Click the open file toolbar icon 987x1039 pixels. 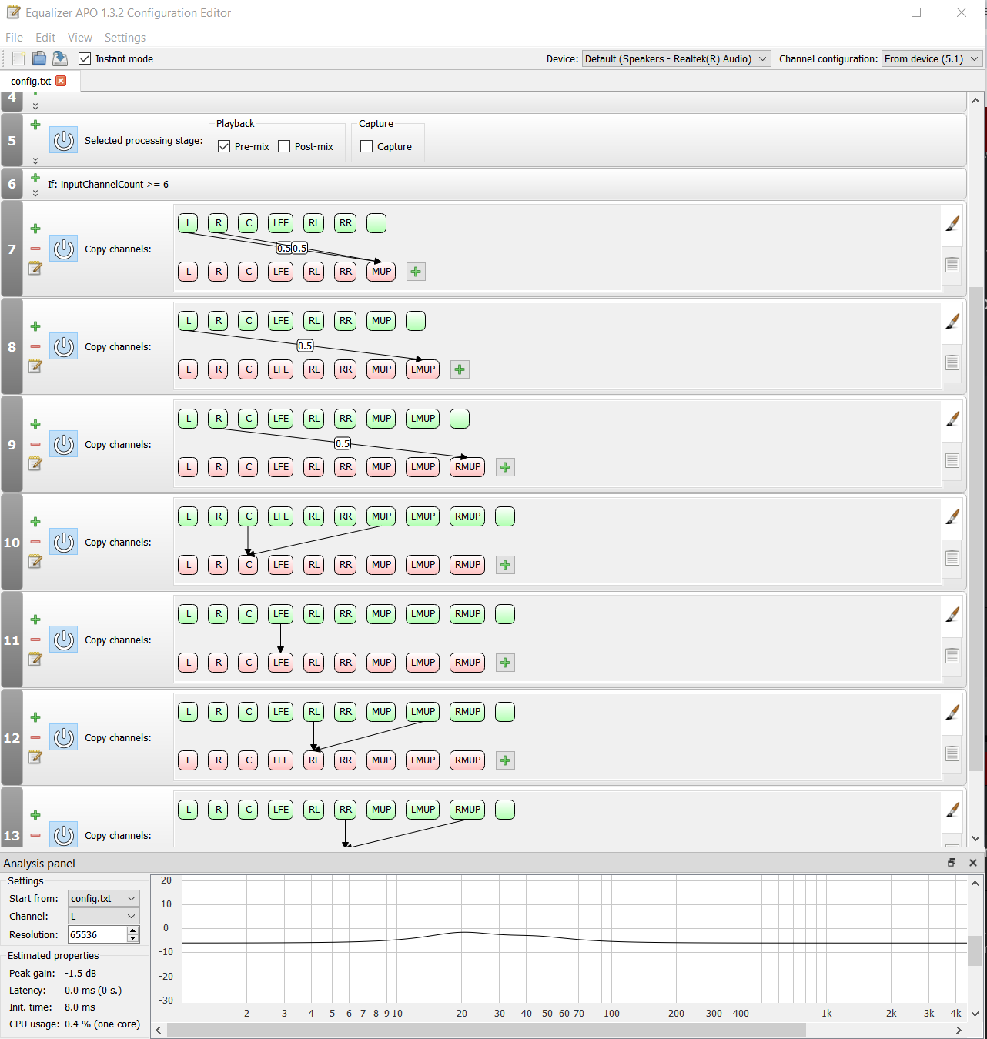(x=39, y=58)
